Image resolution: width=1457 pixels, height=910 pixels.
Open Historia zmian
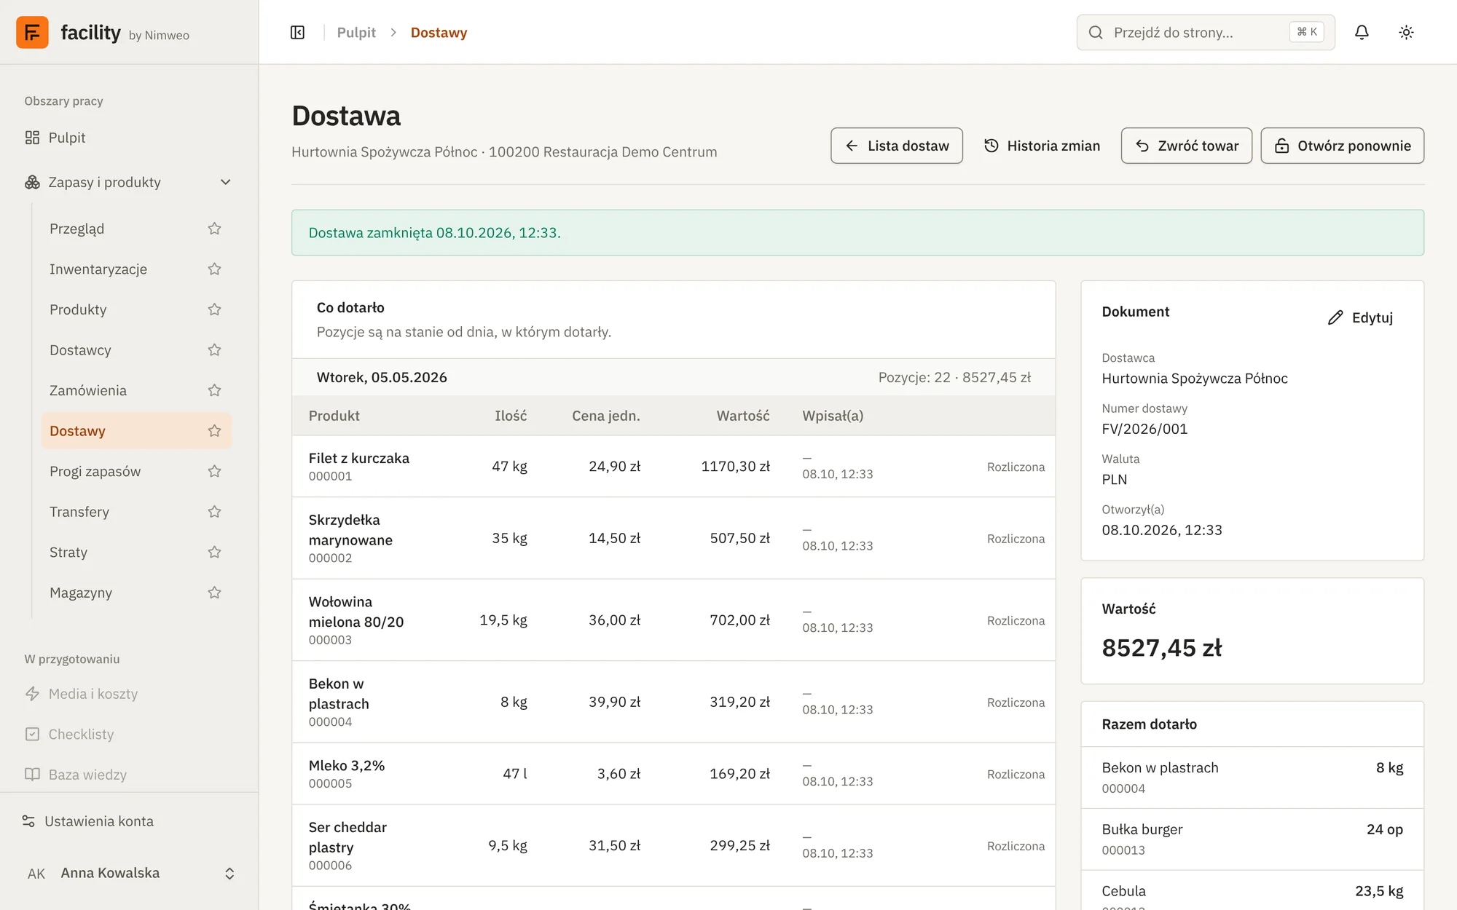1042,146
